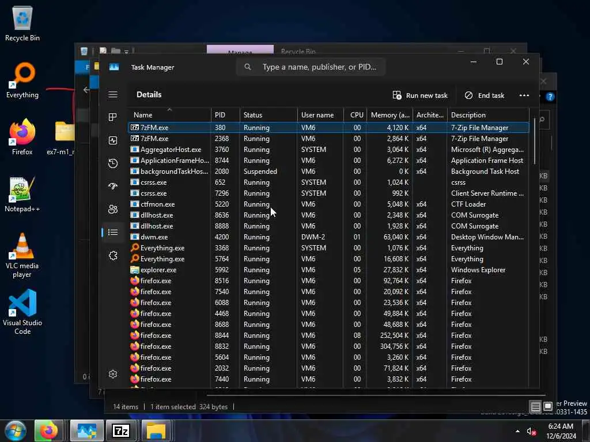This screenshot has width=590, height=442.
Task: Select firefox.exe row with PID 8844
Action: (x=328, y=336)
